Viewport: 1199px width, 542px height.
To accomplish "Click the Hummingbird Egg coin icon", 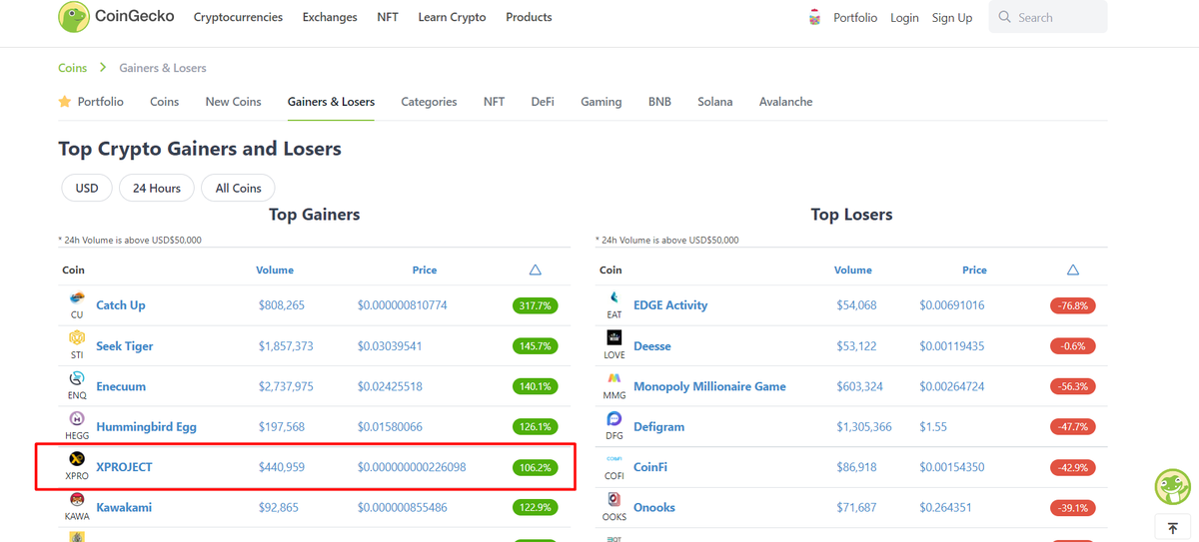I will pyautogui.click(x=77, y=419).
